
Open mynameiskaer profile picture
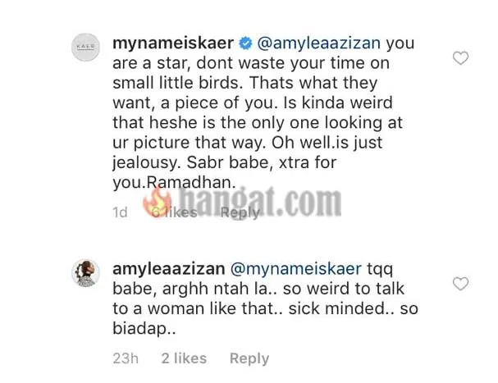click(85, 47)
